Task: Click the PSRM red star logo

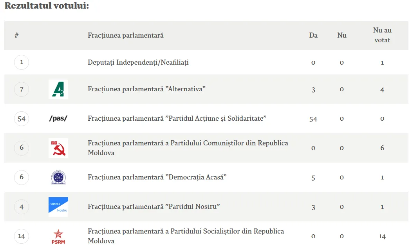Action: (58, 236)
